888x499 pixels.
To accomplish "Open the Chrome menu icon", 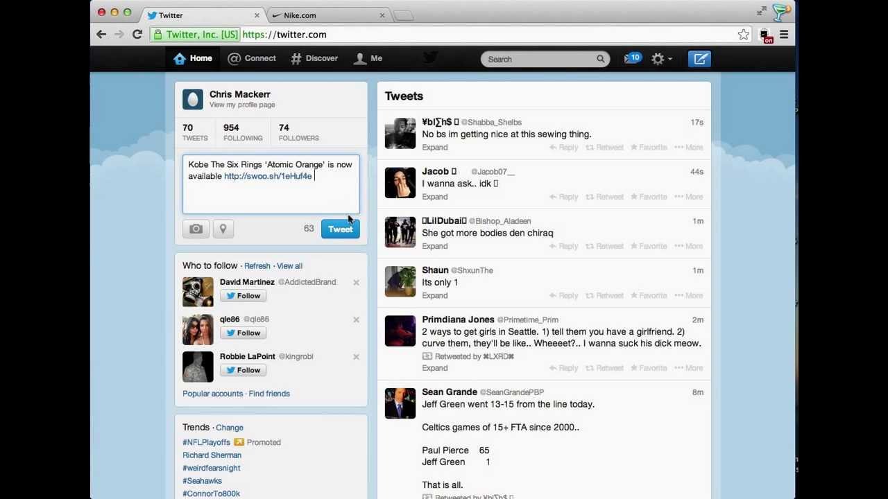I will click(x=784, y=35).
